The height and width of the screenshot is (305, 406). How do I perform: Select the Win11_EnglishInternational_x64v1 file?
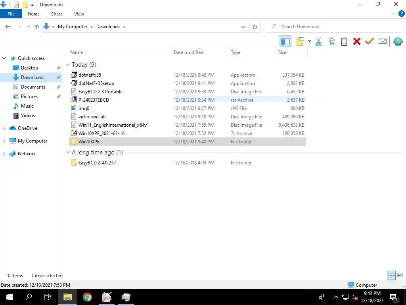pos(188,125)
